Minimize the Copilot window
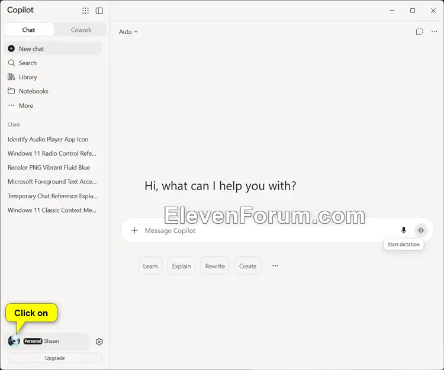Viewport: 444px width, 370px height. 392,11
